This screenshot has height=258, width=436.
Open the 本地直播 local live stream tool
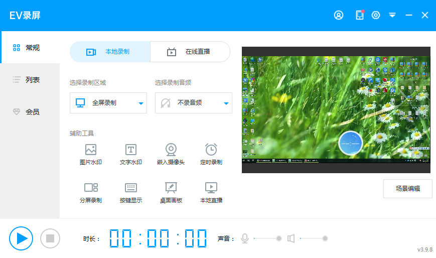tap(211, 193)
